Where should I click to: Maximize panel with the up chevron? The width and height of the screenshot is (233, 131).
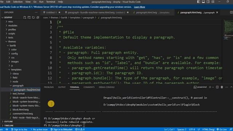click(x=231, y=87)
